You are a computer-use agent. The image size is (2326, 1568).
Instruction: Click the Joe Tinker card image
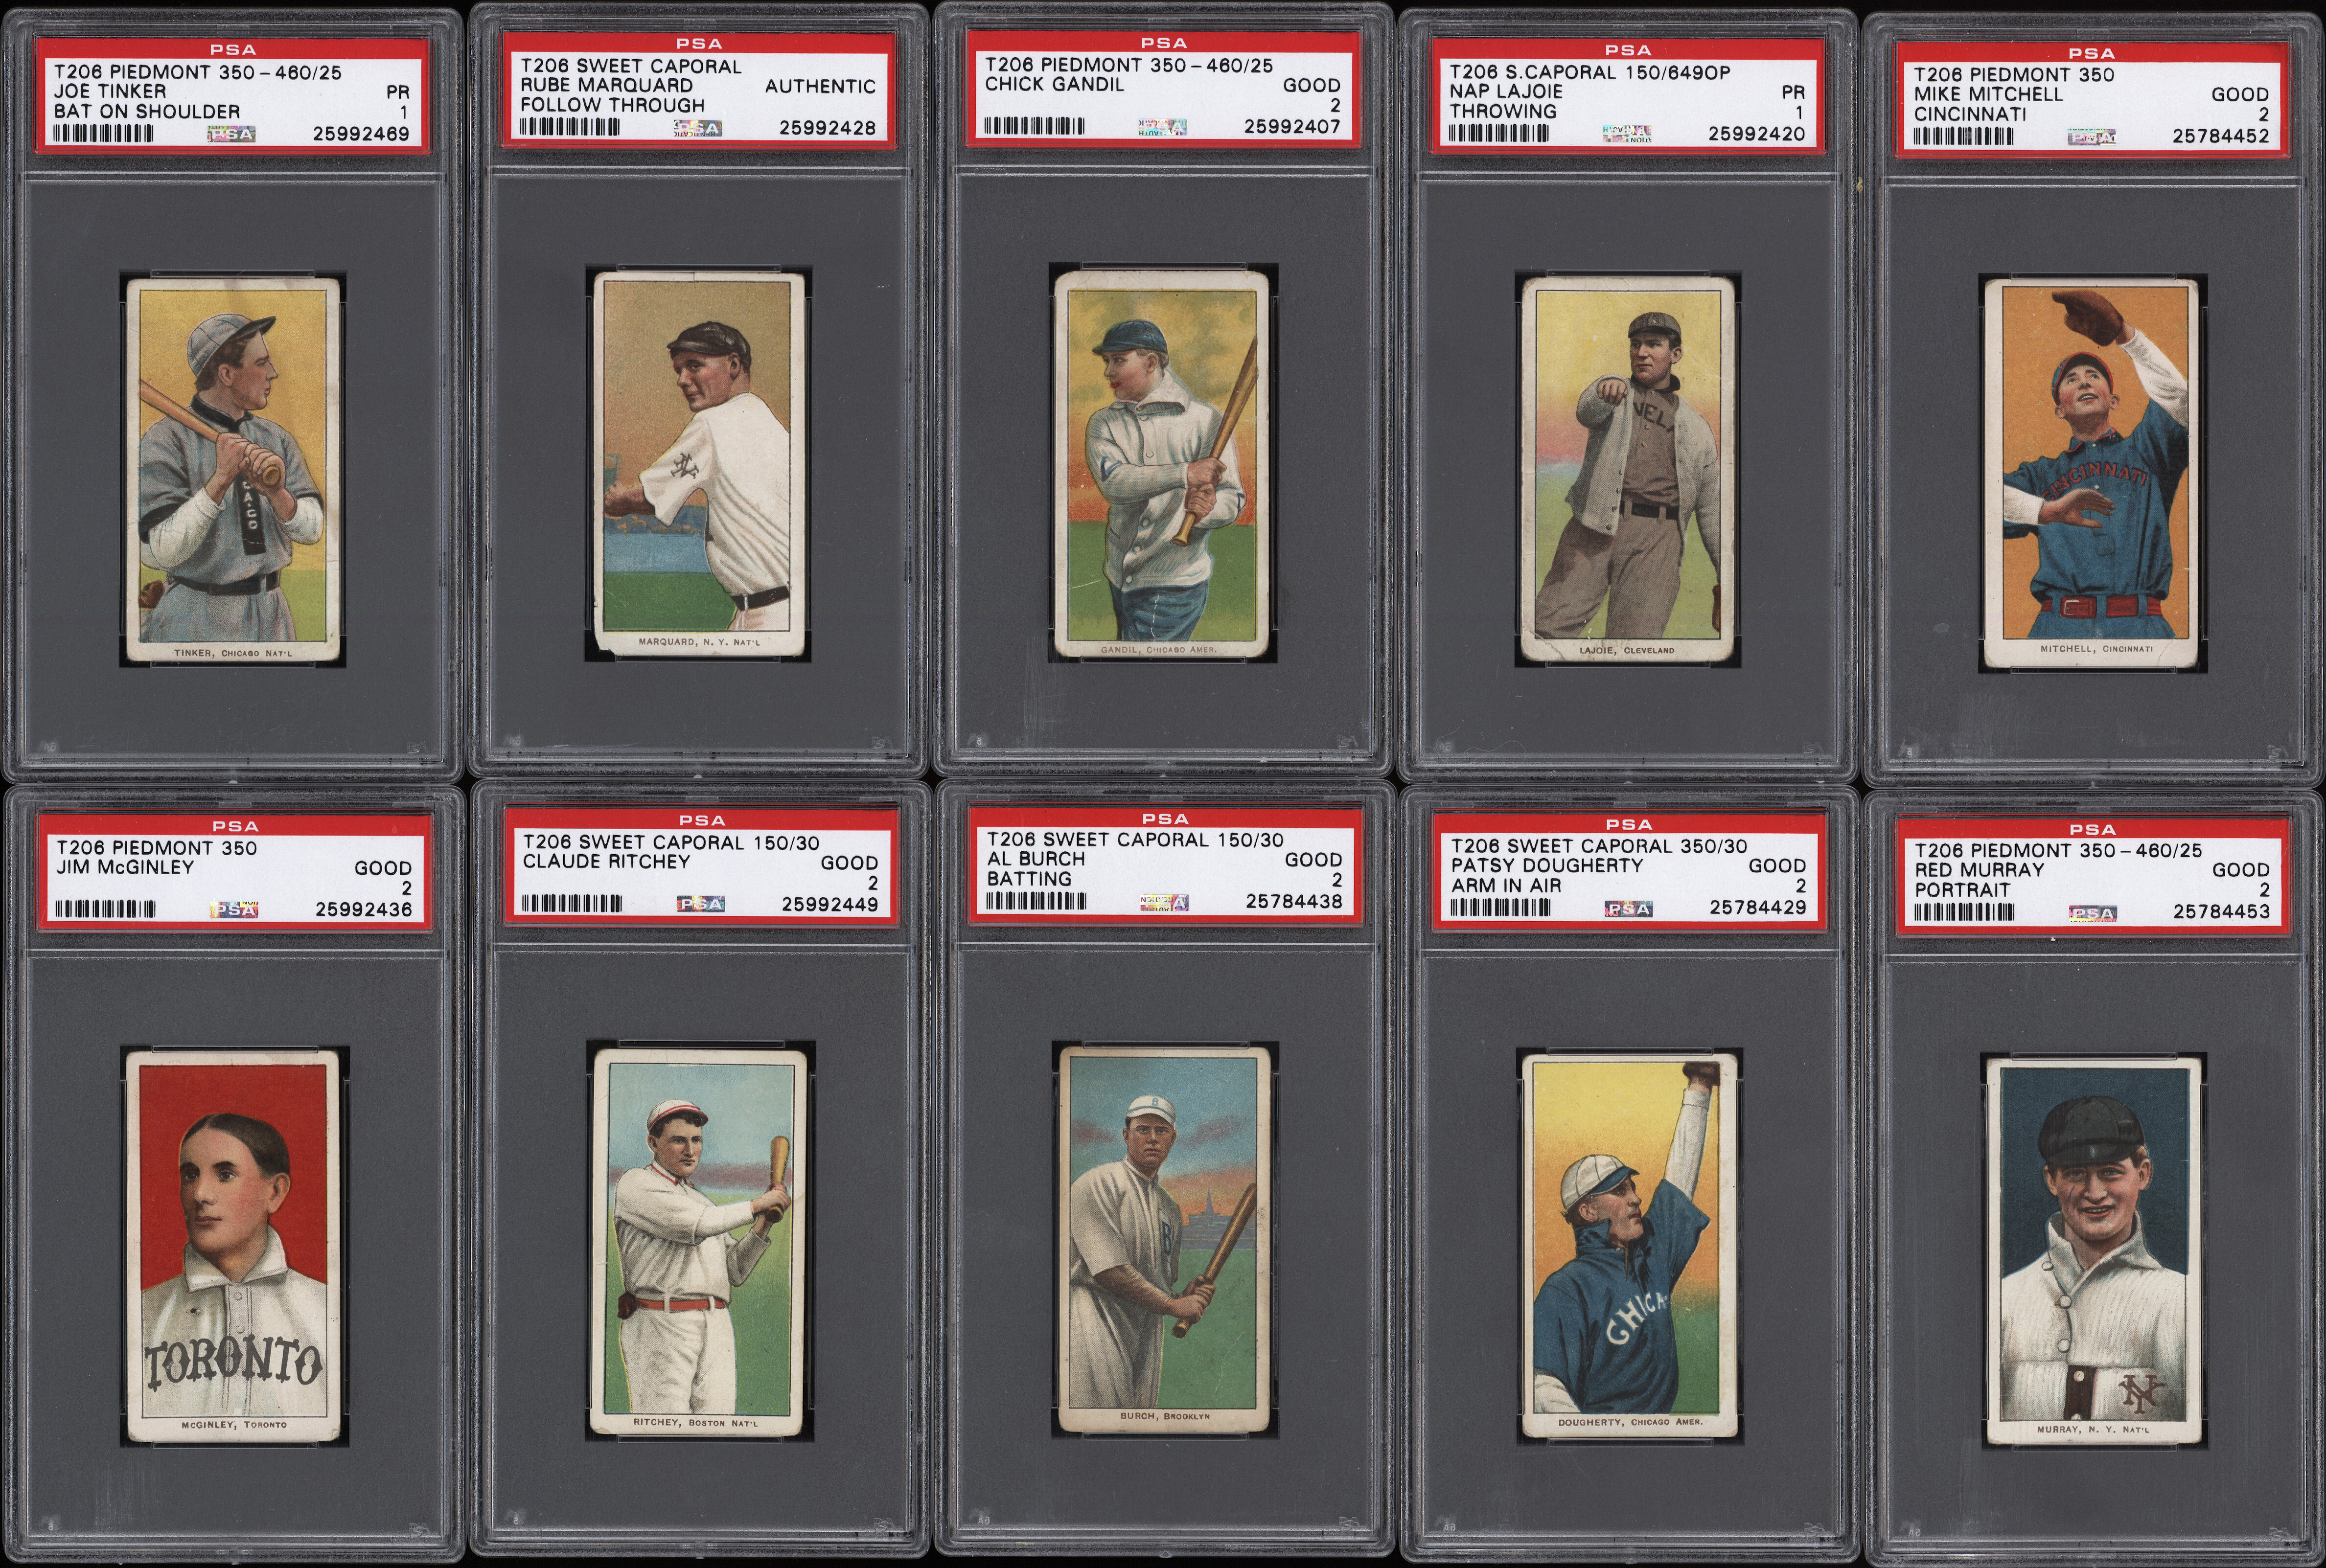click(x=232, y=471)
